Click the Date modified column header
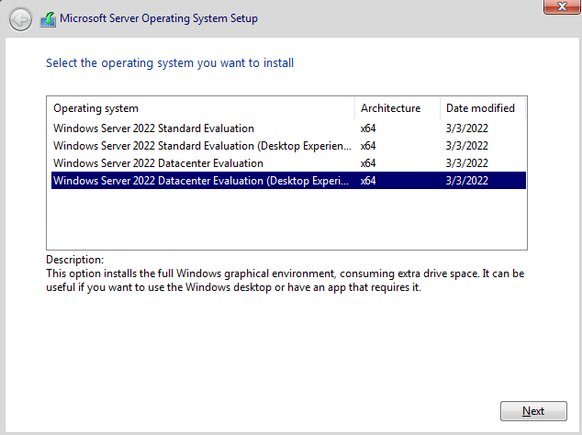582x435 pixels. pos(483,108)
